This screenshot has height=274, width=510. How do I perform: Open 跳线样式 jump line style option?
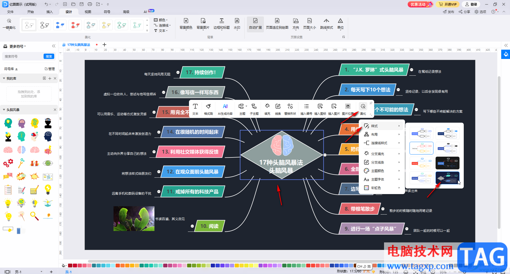click(x=326, y=24)
